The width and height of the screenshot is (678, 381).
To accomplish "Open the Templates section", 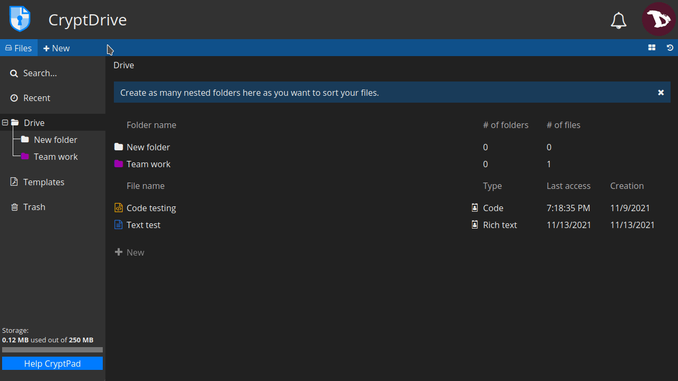I will click(43, 182).
